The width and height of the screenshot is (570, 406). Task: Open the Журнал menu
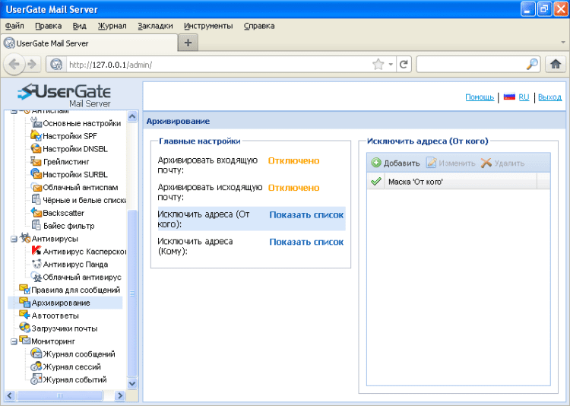(112, 26)
